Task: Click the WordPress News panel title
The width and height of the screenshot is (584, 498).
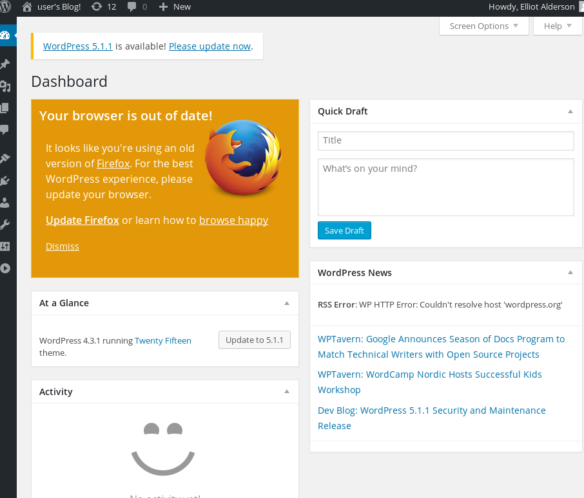Action: (355, 273)
